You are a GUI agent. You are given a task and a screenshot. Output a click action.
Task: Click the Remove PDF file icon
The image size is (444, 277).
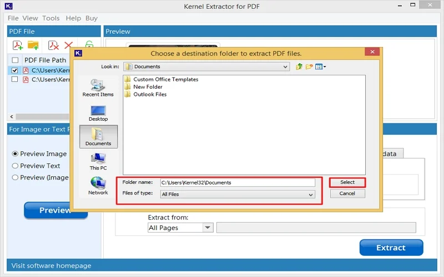[x=53, y=45]
